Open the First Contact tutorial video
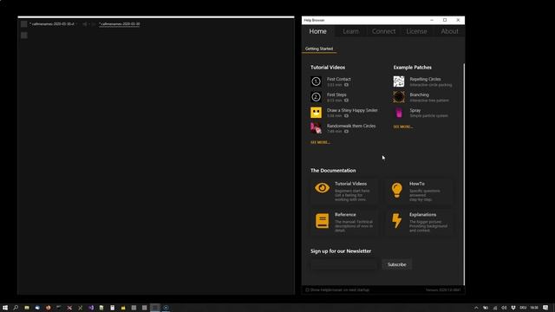 coord(316,81)
